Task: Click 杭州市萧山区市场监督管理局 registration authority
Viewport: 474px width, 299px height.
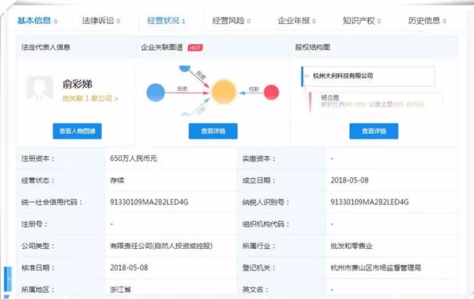Action: tap(376, 267)
